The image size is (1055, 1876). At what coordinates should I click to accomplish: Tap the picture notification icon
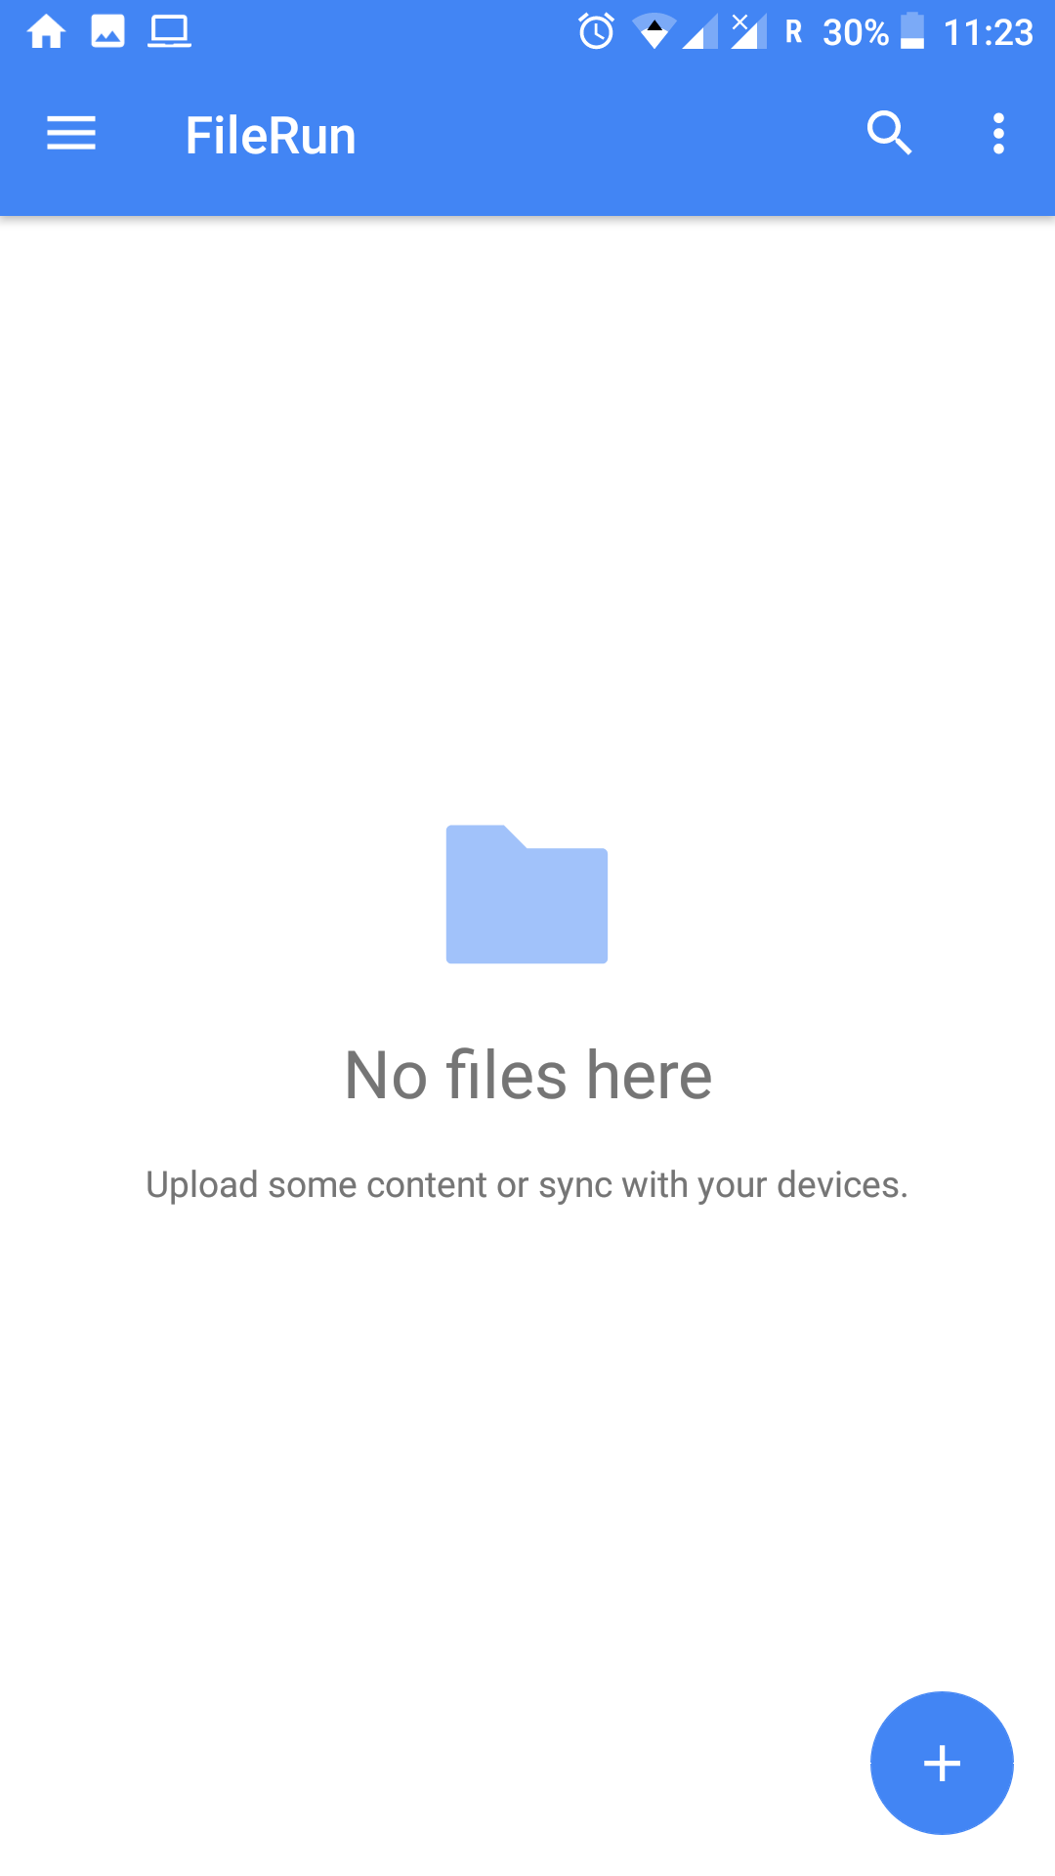point(107,31)
